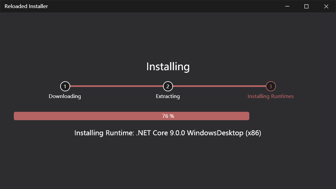Click the 'Installing Runtime:' status prefix

tap(104, 133)
